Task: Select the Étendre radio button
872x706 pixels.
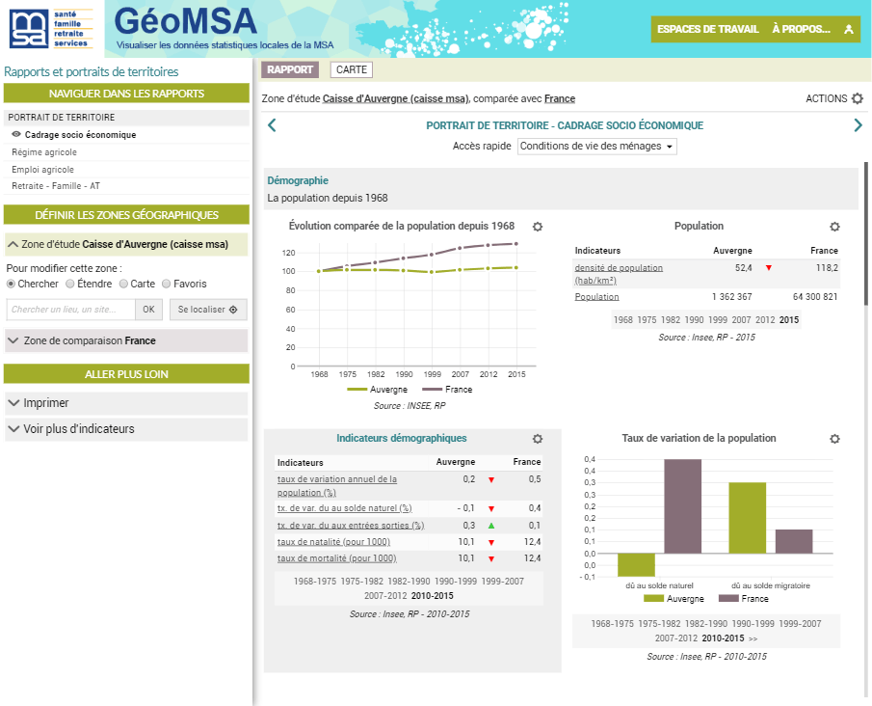Action: click(70, 284)
